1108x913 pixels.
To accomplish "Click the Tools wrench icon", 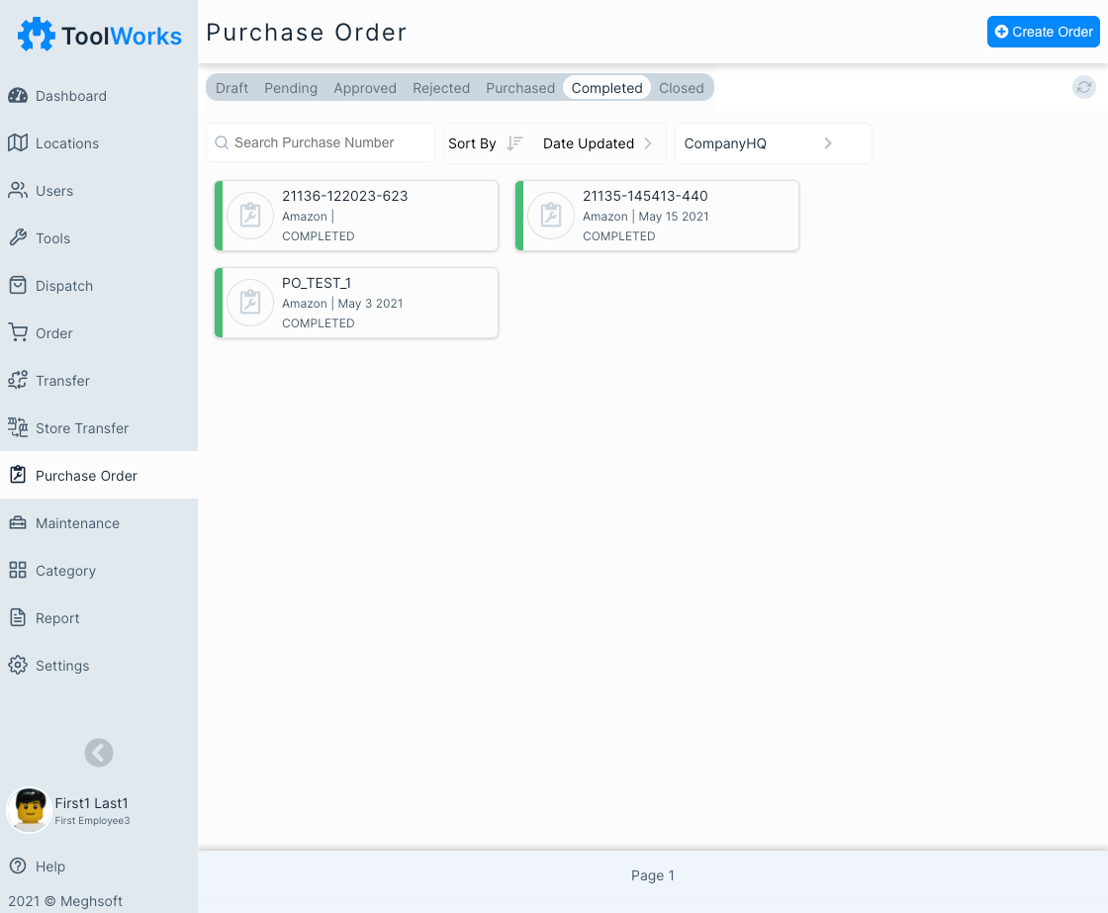I will (x=18, y=238).
